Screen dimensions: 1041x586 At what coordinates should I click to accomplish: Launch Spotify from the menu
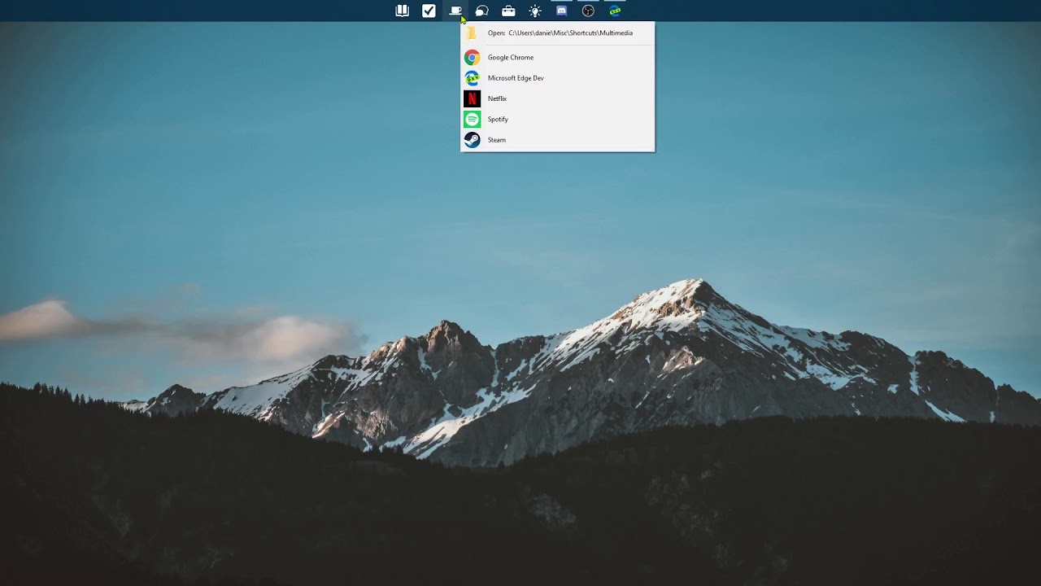557,120
